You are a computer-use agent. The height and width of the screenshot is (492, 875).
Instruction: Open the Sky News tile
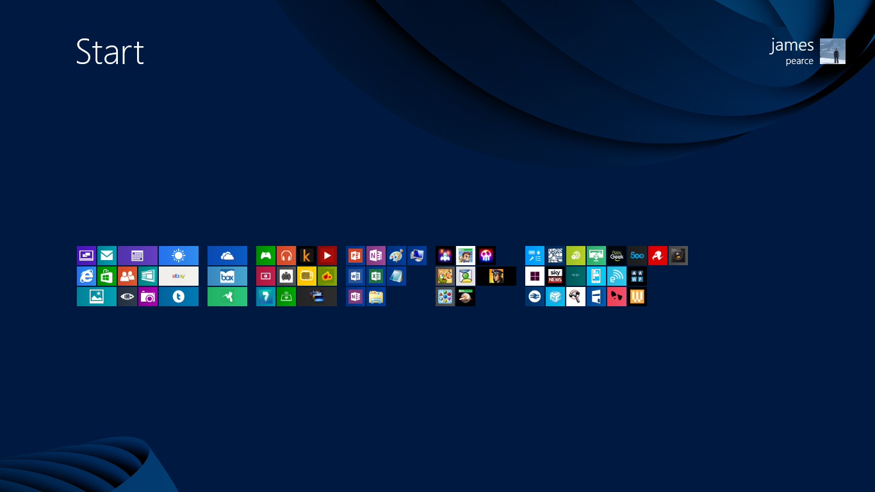point(555,276)
